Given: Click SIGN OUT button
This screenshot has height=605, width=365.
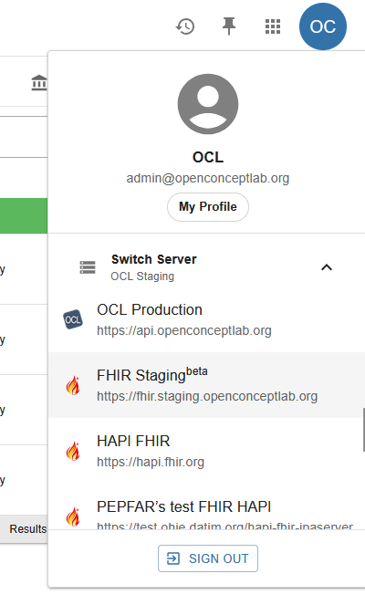Looking at the screenshot, I should point(208,558).
